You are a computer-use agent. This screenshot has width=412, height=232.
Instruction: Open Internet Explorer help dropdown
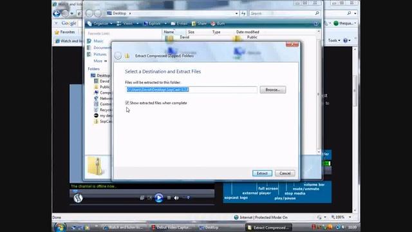tap(347, 41)
